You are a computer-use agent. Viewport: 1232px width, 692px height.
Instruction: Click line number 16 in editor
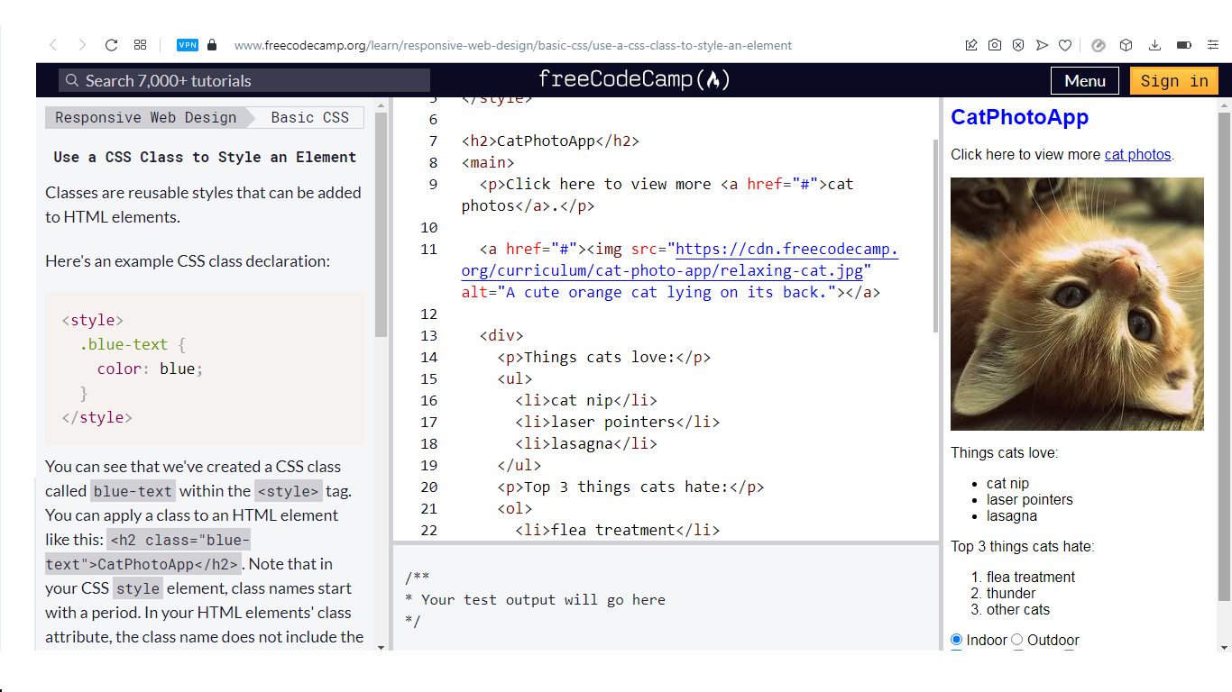pos(428,400)
